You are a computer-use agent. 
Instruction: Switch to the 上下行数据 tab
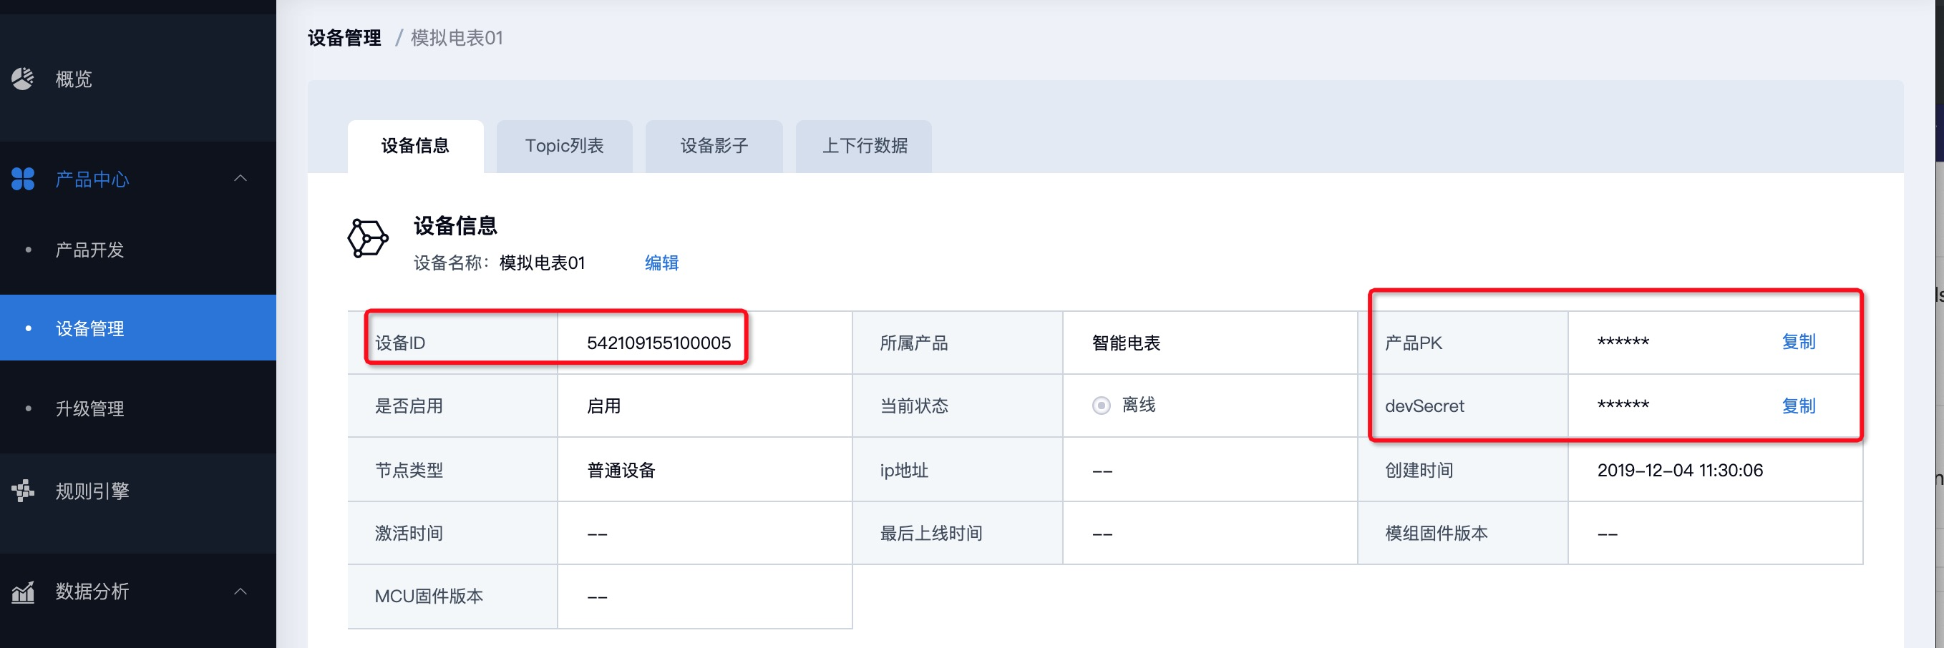tap(863, 146)
